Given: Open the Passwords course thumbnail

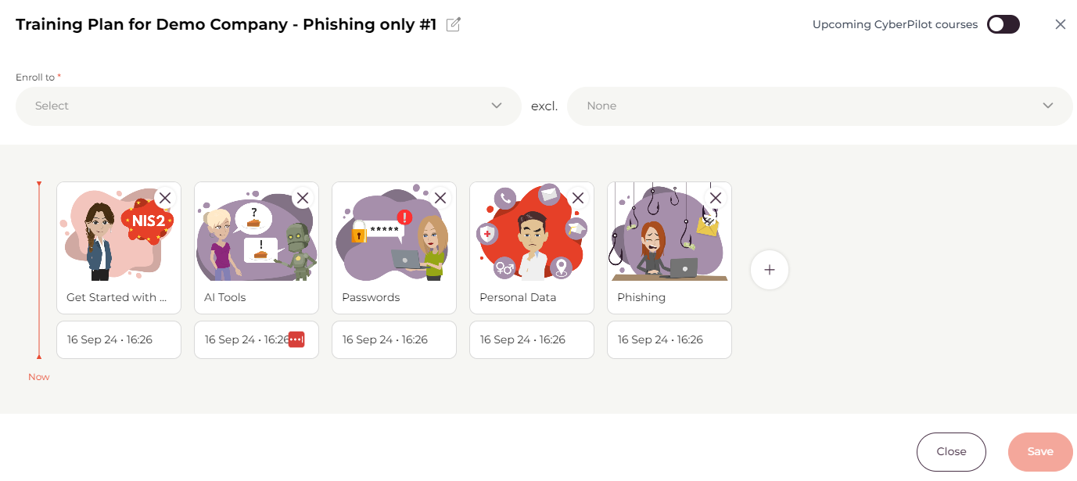Looking at the screenshot, I should click(393, 235).
